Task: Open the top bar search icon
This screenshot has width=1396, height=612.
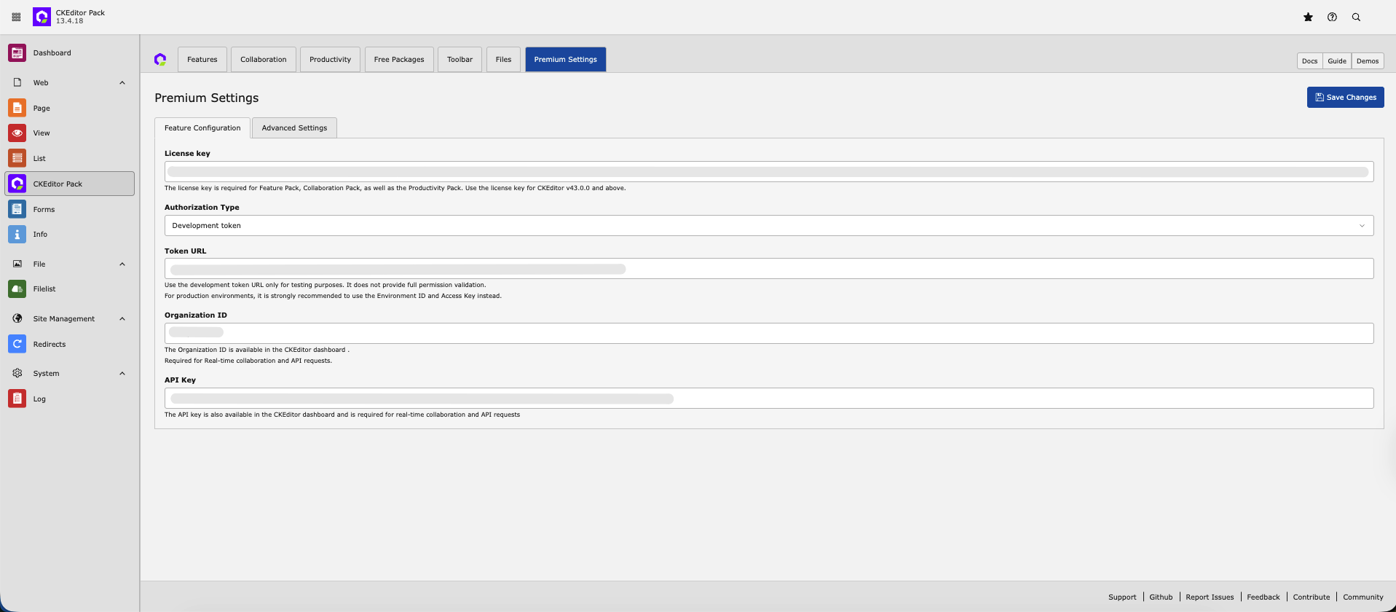Action: [x=1356, y=17]
